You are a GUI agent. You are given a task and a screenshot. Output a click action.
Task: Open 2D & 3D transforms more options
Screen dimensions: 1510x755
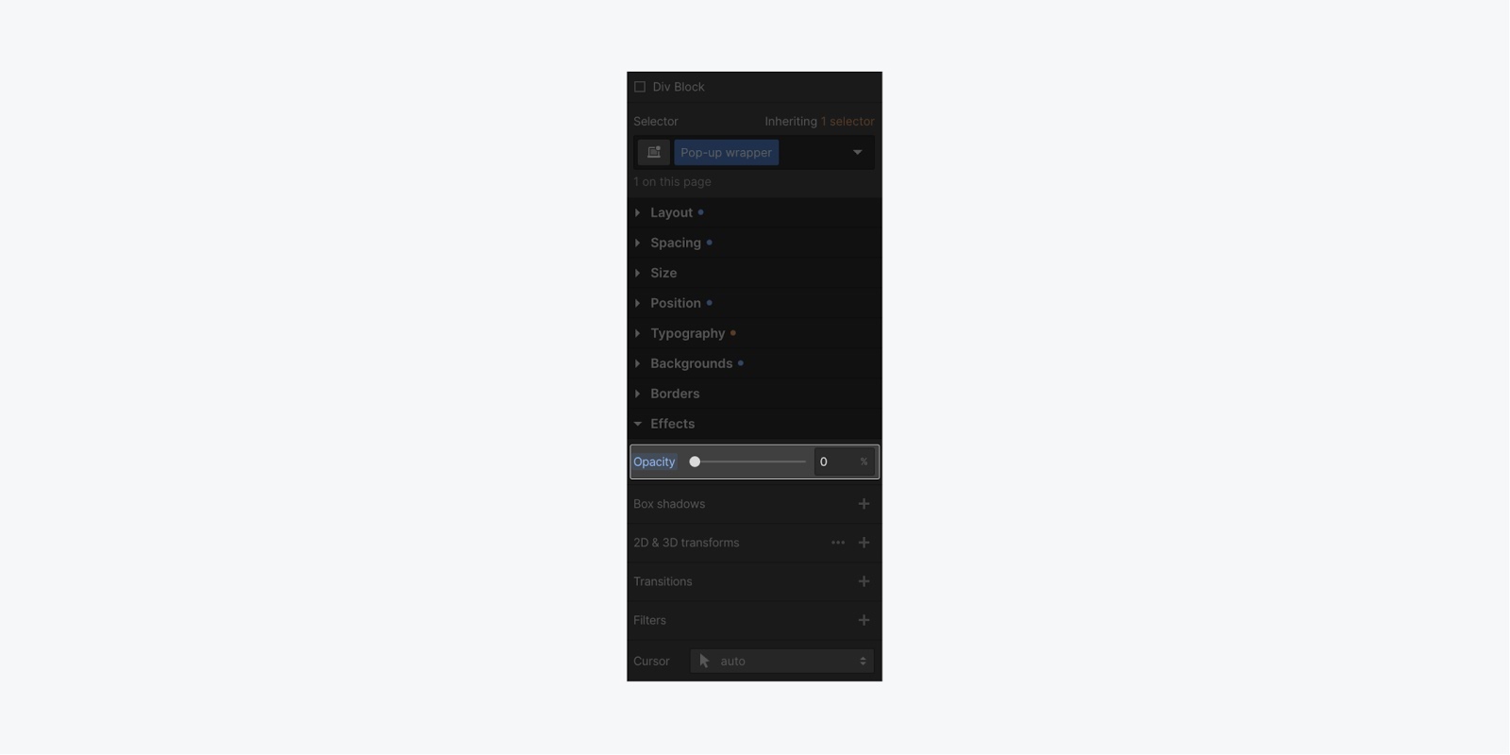click(838, 543)
